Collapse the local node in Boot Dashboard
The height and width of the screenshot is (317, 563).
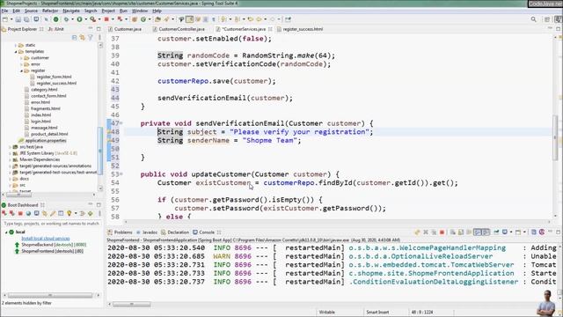[x=6, y=232]
